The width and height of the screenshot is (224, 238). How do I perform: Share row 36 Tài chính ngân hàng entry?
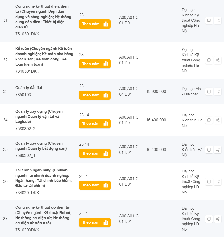coord(218,182)
